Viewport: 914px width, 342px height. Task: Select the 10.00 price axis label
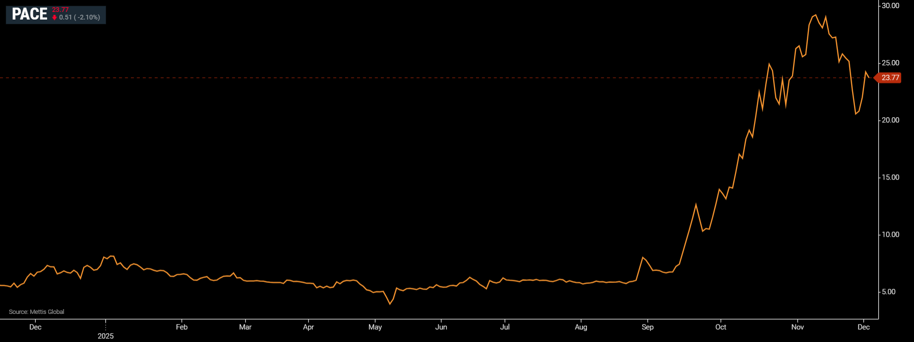click(x=890, y=234)
